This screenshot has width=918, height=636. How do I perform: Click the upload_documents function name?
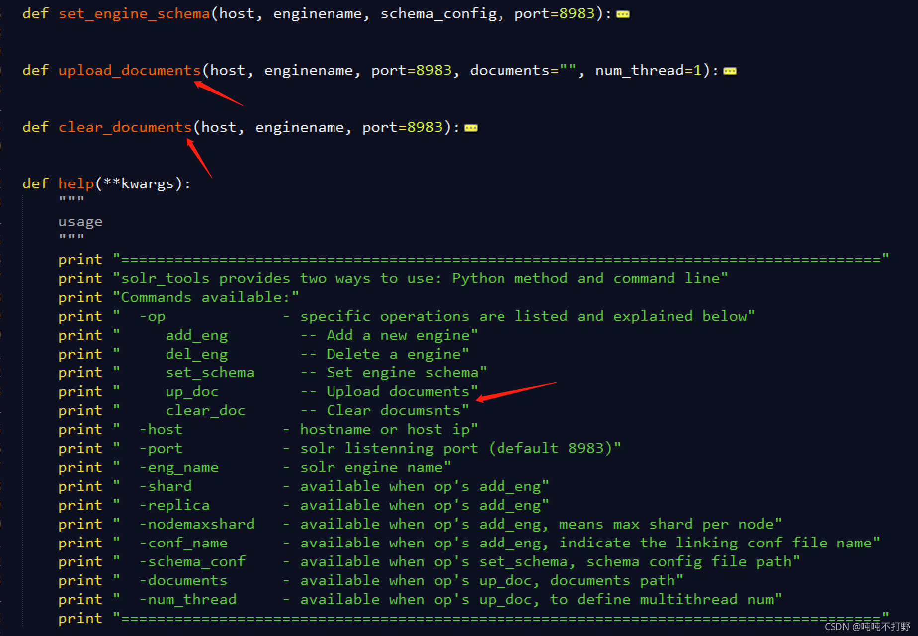pyautogui.click(x=130, y=71)
